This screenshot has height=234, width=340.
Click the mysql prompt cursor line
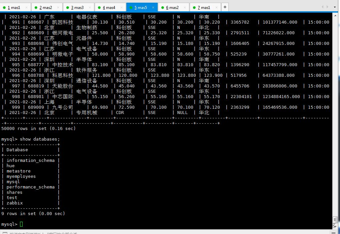[12, 224]
